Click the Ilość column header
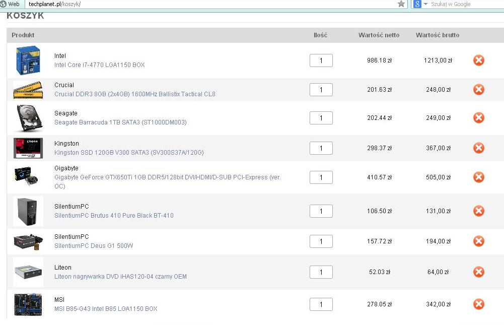Viewport: 504px width, 325px height. 320,35
